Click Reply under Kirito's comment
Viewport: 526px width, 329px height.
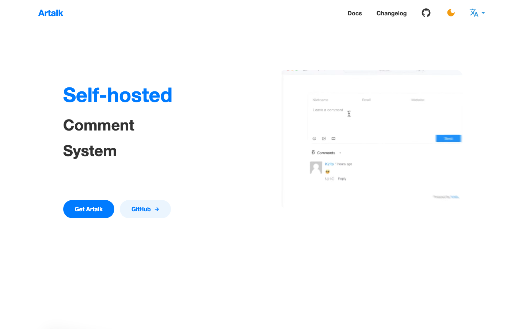(342, 179)
